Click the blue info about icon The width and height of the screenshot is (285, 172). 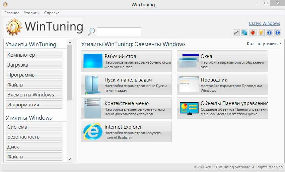tap(278, 33)
